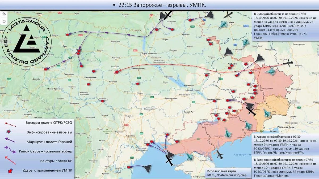Image resolution: width=319 pixels, height=179 pixels.
Task: Click the Нежин city label
Action: pos(166,39)
